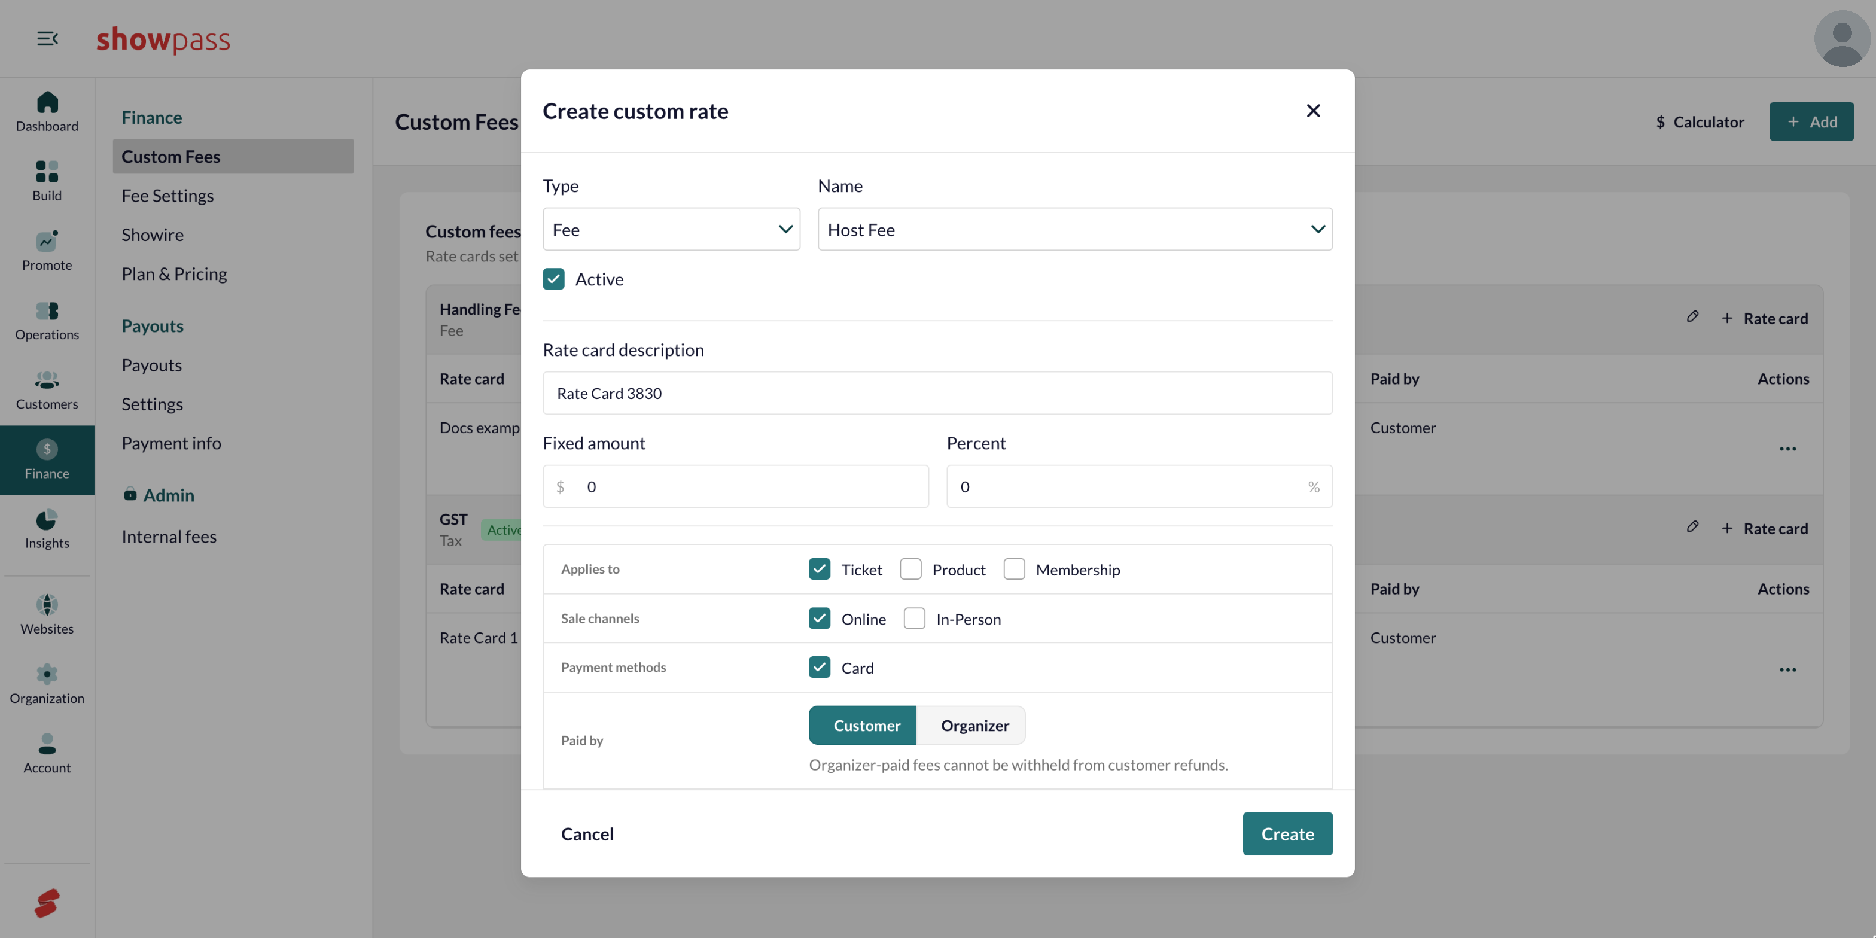Open the Account section
Image resolution: width=1876 pixels, height=938 pixels.
tap(47, 754)
